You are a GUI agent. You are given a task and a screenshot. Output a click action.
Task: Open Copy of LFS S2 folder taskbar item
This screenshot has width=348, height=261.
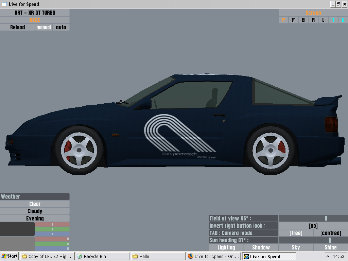tap(47, 256)
